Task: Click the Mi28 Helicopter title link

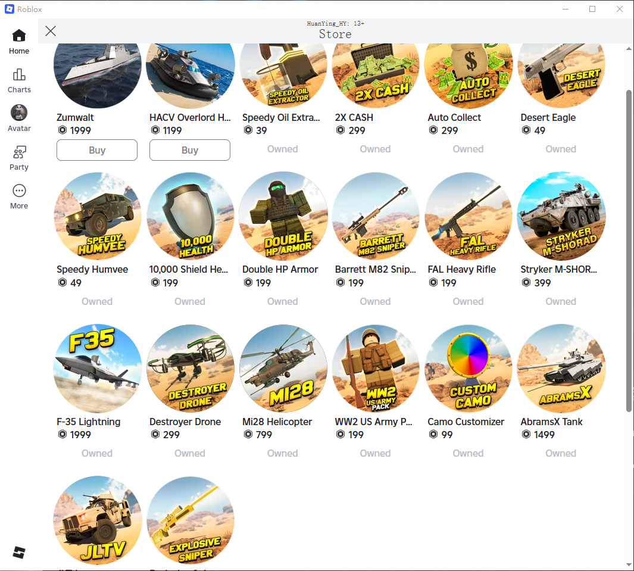Action: (x=277, y=422)
